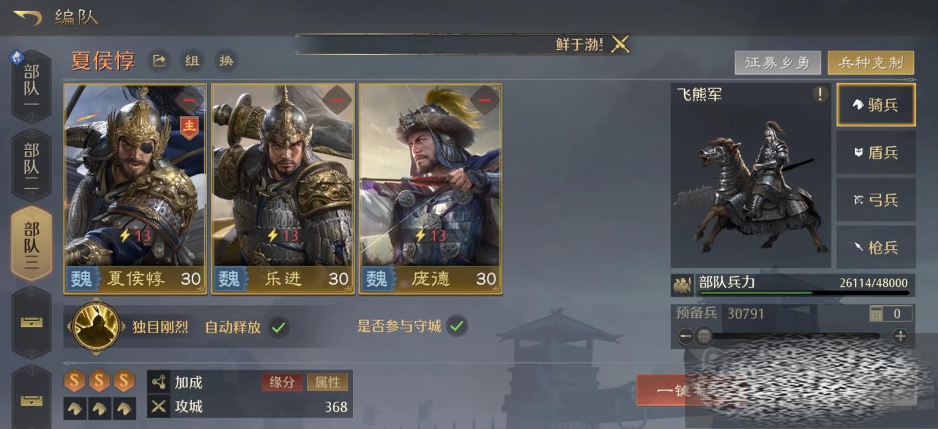Toggle the 是否参与守城 checkbox

pyautogui.click(x=457, y=326)
